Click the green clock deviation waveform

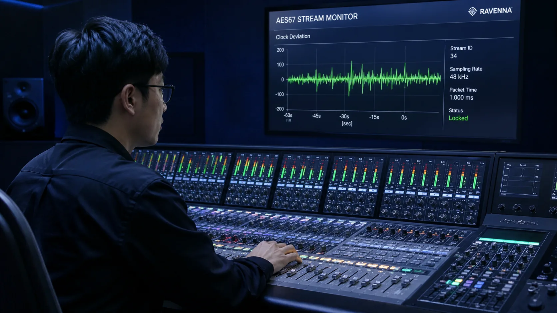[364, 78]
